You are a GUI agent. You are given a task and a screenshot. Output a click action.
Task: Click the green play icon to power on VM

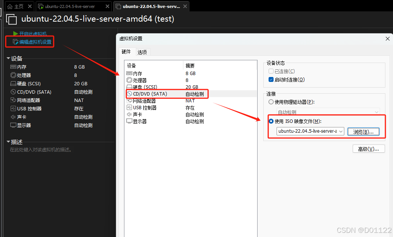coord(15,33)
